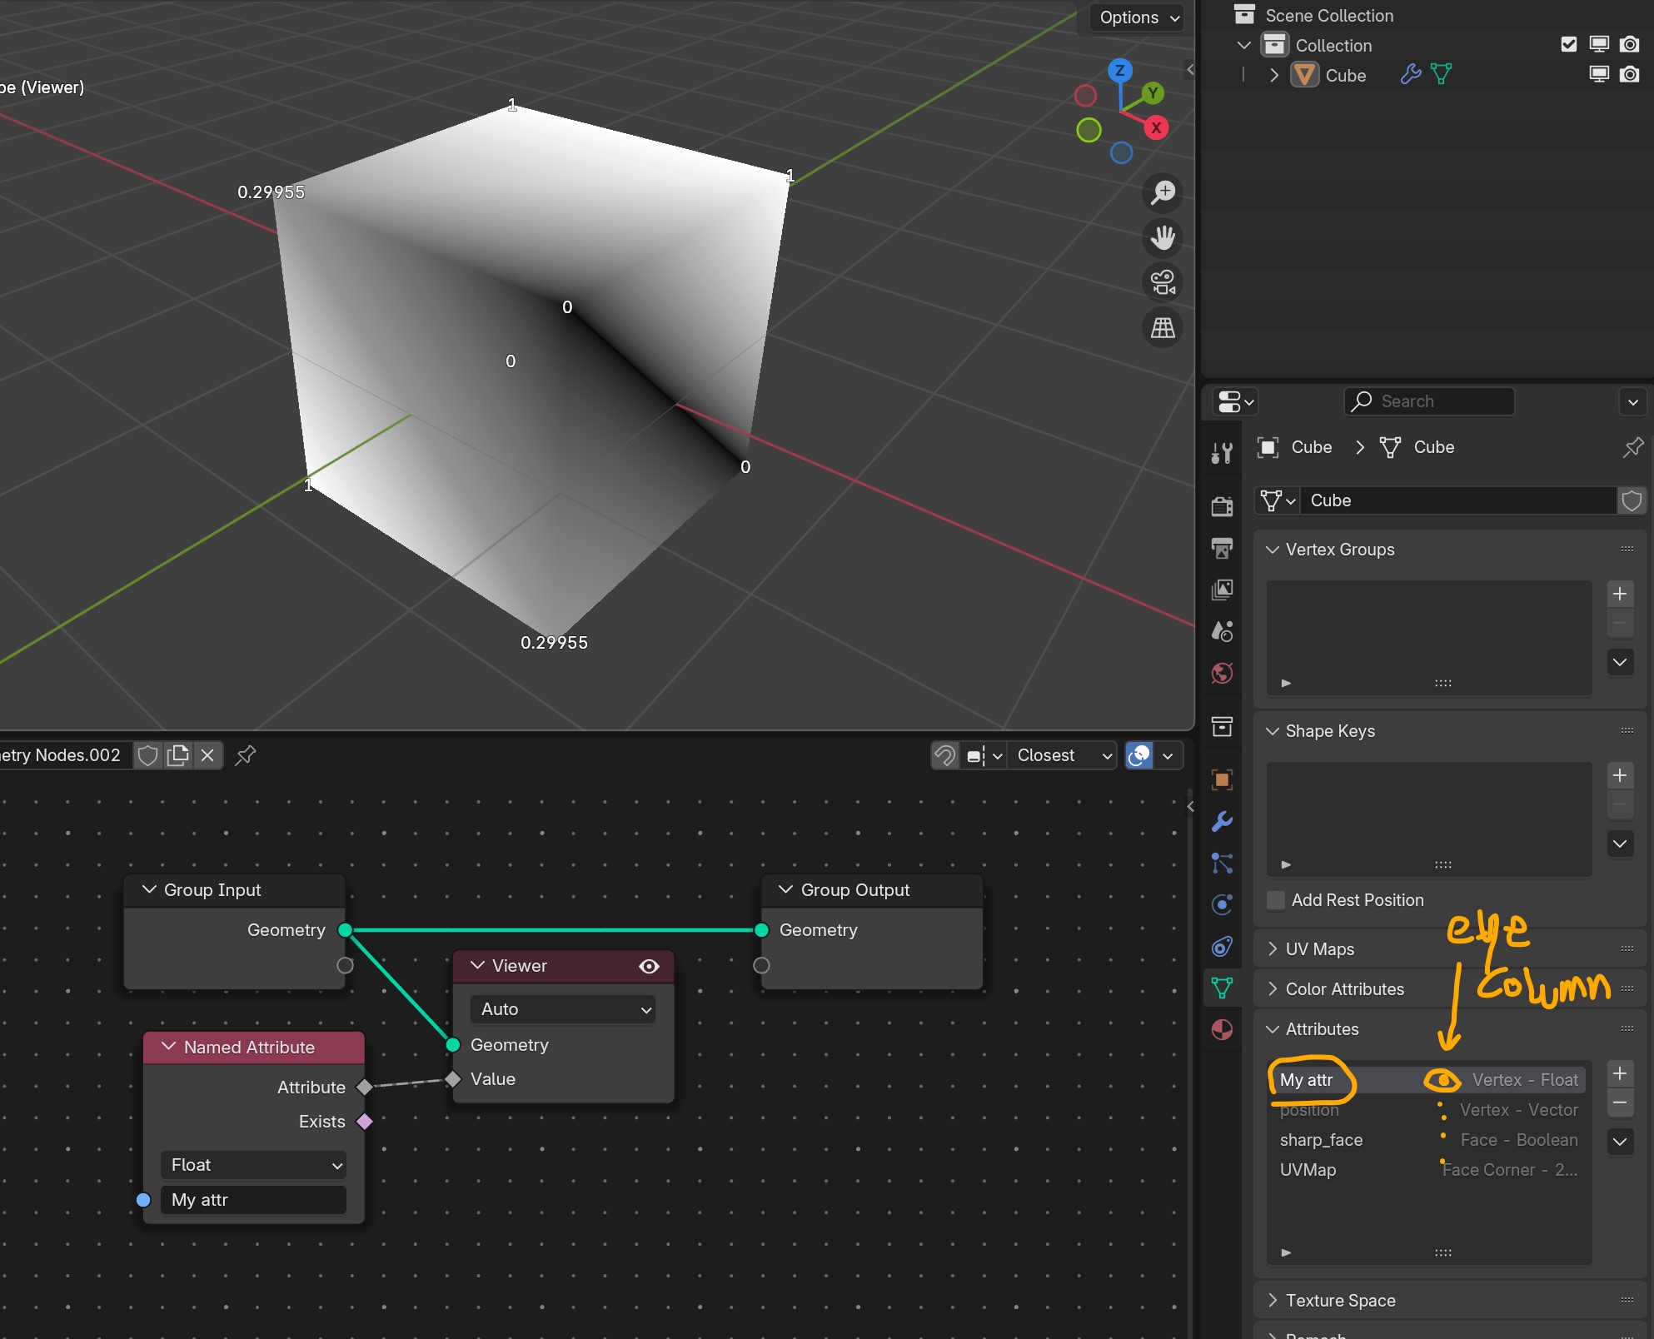Toggle the pin icon in node editor header
This screenshot has height=1339, width=1654.
point(245,755)
